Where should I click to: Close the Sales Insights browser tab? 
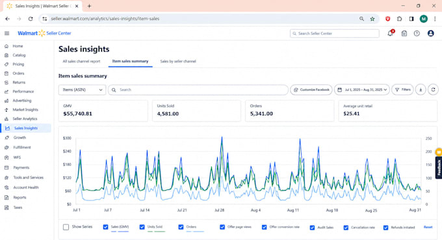point(77,6)
